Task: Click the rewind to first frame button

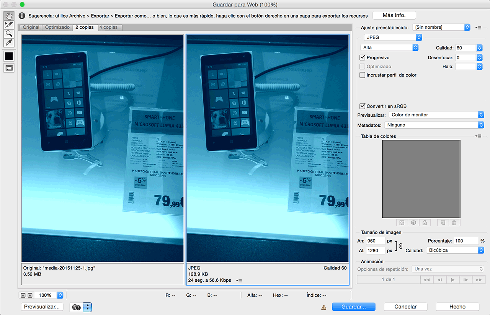Action: tap(426, 280)
